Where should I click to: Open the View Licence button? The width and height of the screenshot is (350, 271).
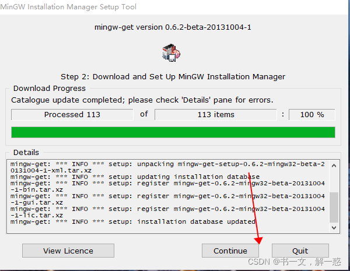[x=68, y=251]
